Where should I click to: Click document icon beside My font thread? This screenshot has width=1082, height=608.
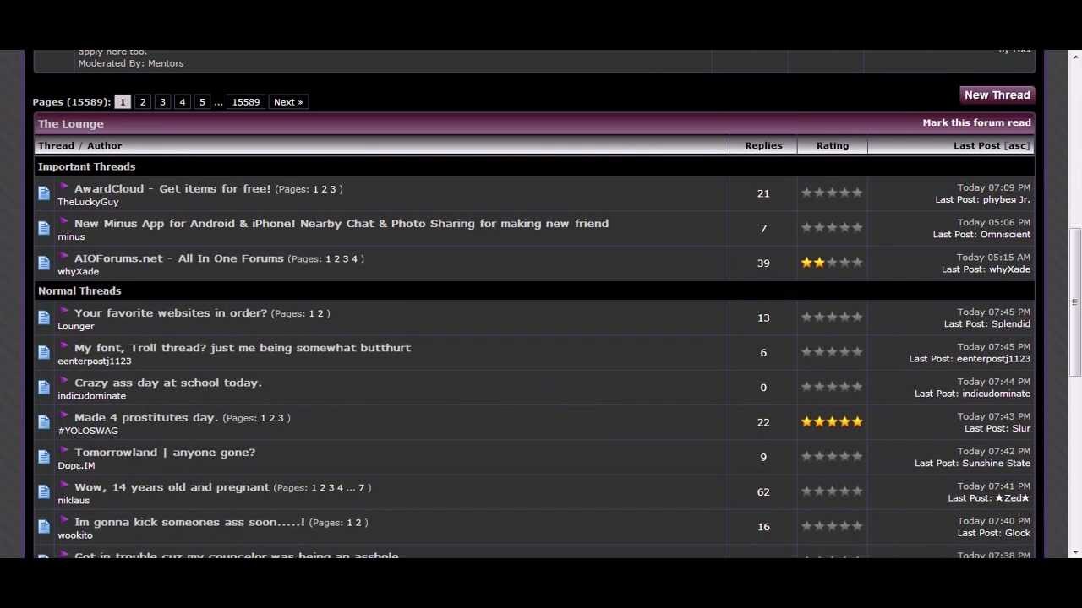coord(44,352)
